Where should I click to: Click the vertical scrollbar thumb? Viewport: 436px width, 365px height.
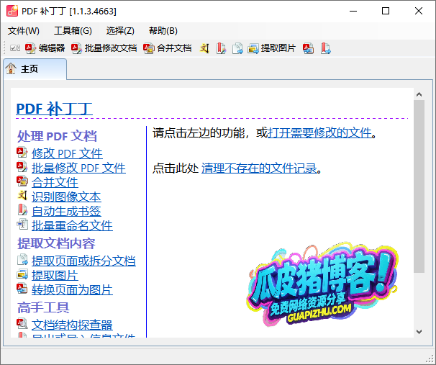coord(419,186)
